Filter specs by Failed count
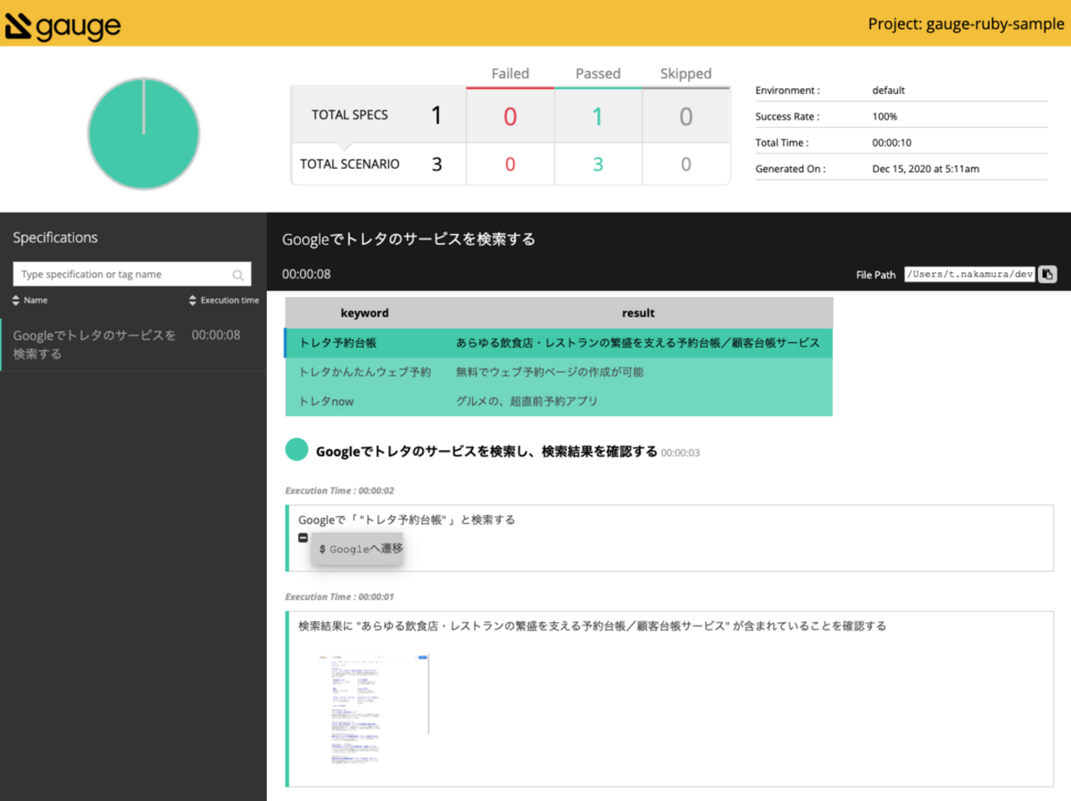This screenshot has width=1071, height=801. 510,116
